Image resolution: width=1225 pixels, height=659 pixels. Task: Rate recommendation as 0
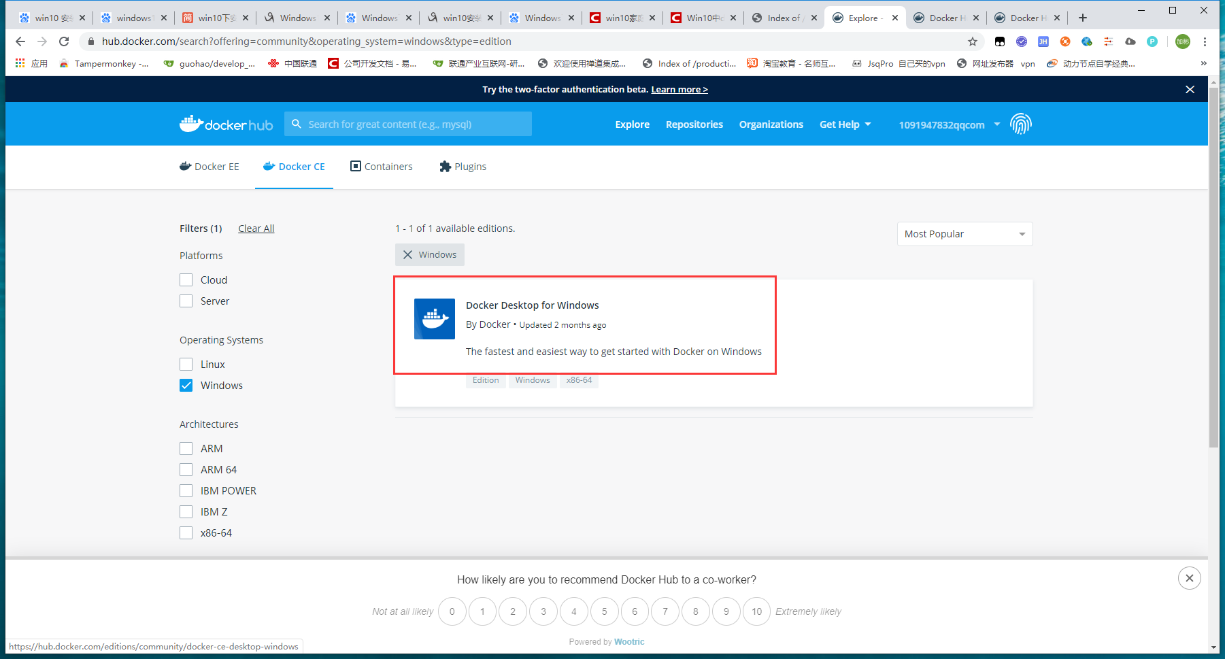pos(452,611)
